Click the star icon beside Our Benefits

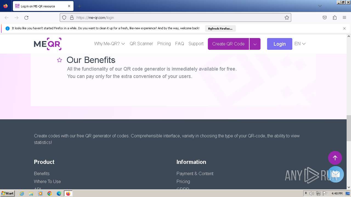[60, 60]
